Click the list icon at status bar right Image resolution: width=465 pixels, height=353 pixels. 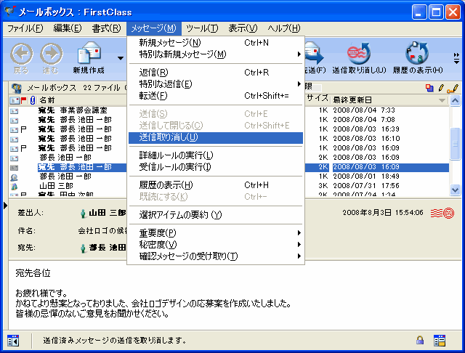click(x=439, y=340)
